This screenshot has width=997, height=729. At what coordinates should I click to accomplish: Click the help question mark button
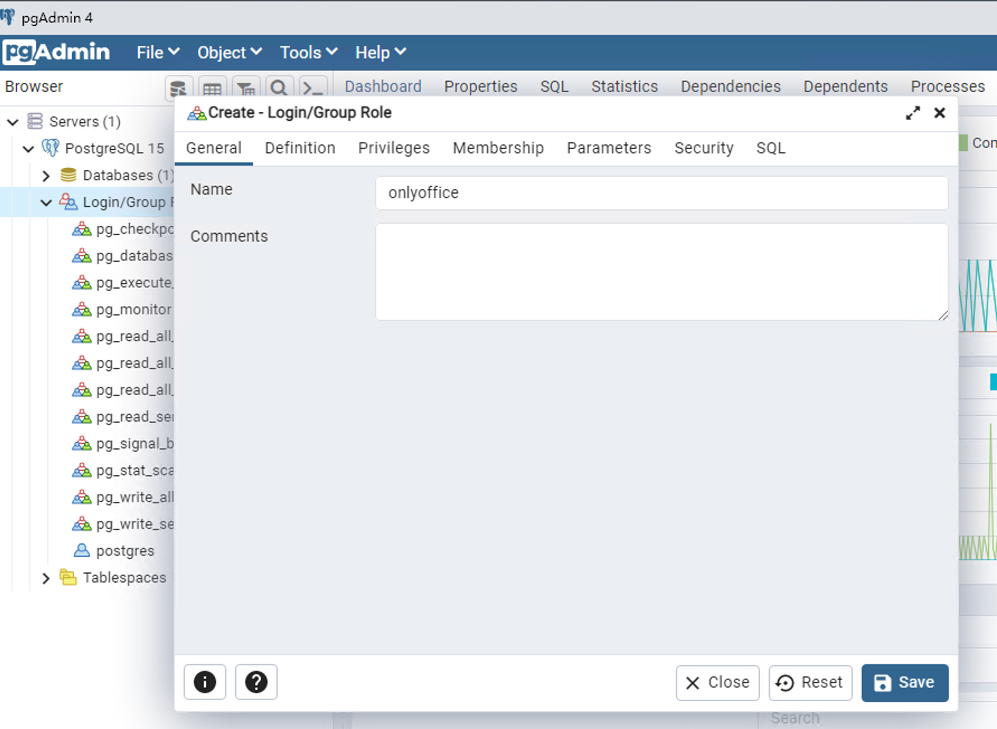(256, 682)
